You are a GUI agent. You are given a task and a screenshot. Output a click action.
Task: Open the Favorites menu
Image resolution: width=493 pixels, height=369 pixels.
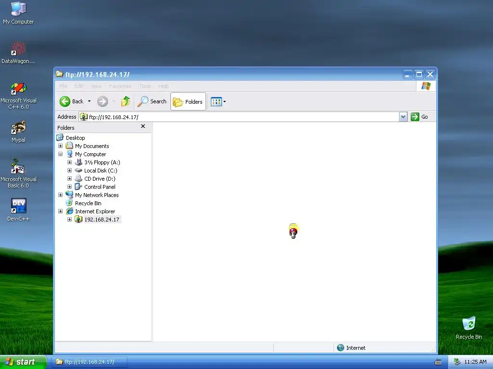120,86
